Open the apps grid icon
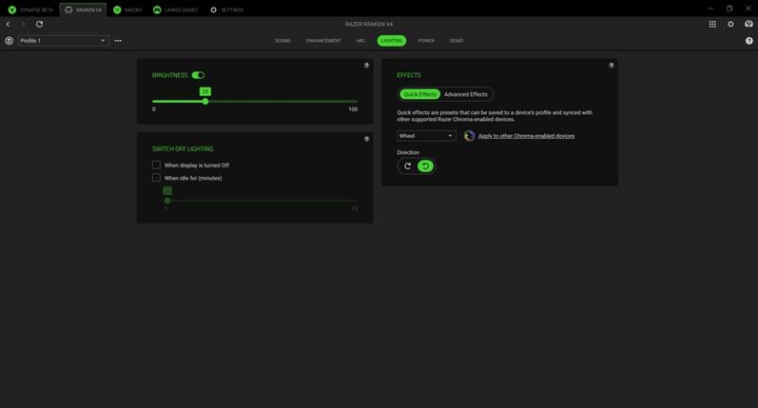The width and height of the screenshot is (758, 408). point(712,24)
